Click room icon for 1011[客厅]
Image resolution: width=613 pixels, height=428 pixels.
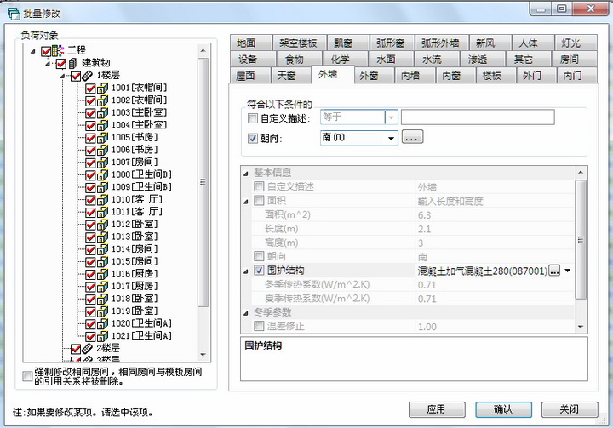[102, 212]
